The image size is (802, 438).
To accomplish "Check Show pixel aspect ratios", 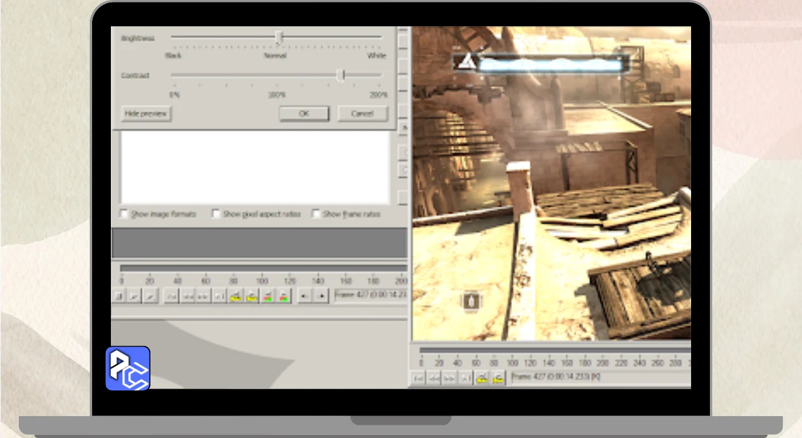I will [x=216, y=214].
